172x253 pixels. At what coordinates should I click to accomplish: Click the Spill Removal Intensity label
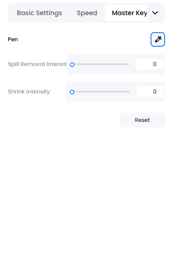point(37,64)
